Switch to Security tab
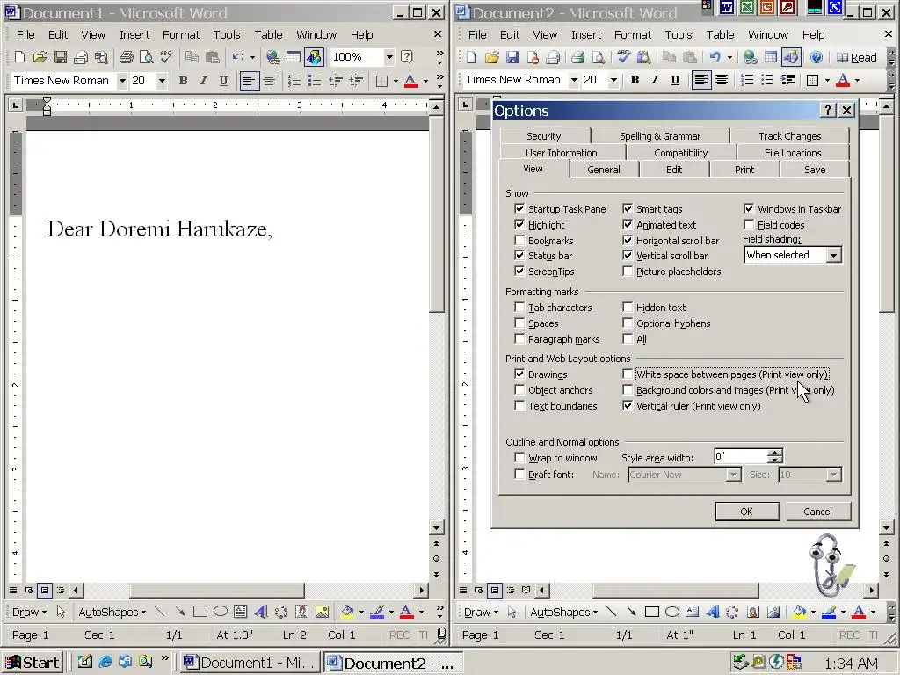This screenshot has width=900, height=675. (544, 136)
